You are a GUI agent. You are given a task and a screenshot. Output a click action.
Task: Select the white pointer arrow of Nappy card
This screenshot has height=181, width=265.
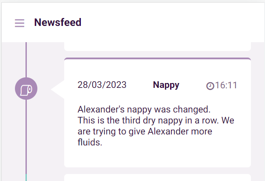tap(58, 89)
